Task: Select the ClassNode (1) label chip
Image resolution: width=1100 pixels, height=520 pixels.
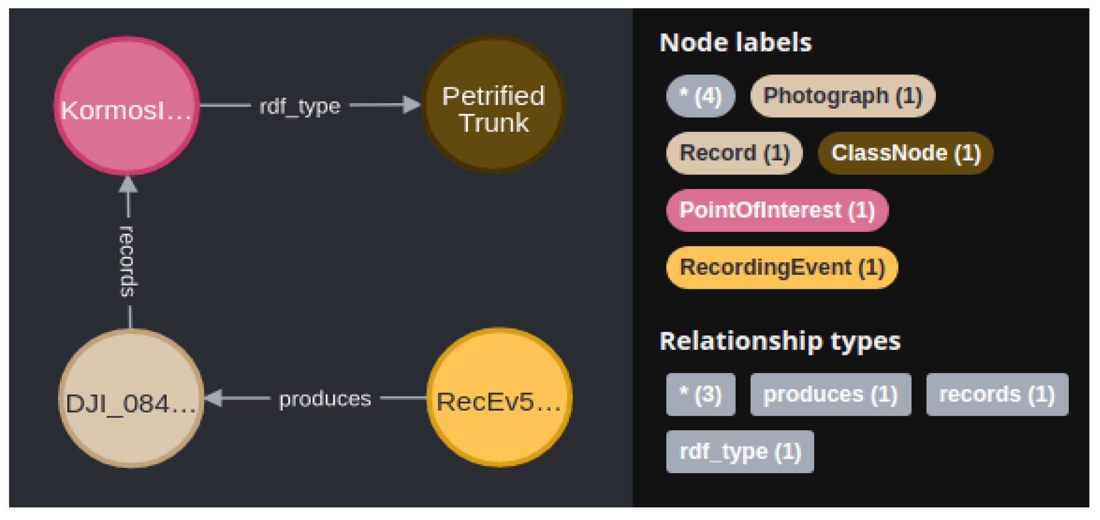Action: coord(905,153)
